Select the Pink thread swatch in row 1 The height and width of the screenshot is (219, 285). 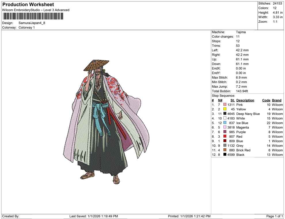[224, 105]
